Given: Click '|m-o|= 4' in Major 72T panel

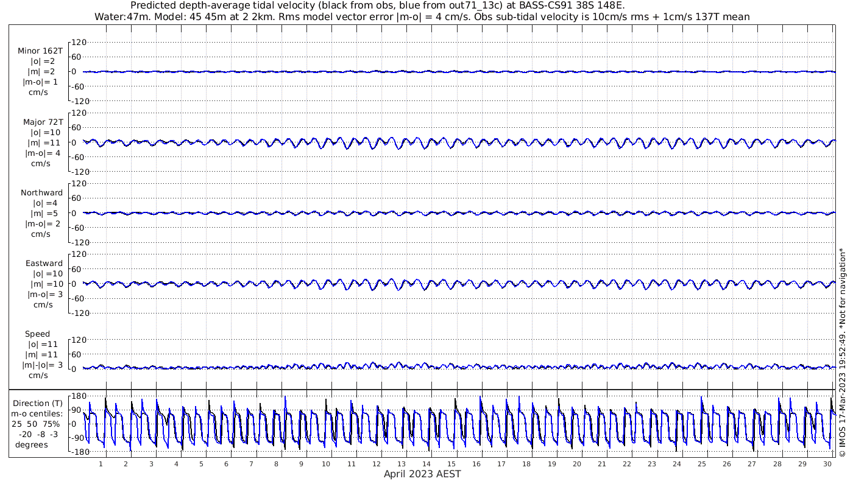Looking at the screenshot, I should [x=42, y=153].
